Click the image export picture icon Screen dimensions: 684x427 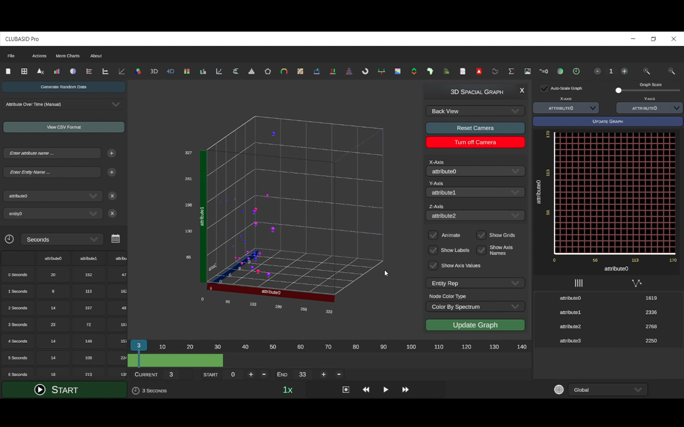[x=527, y=72]
